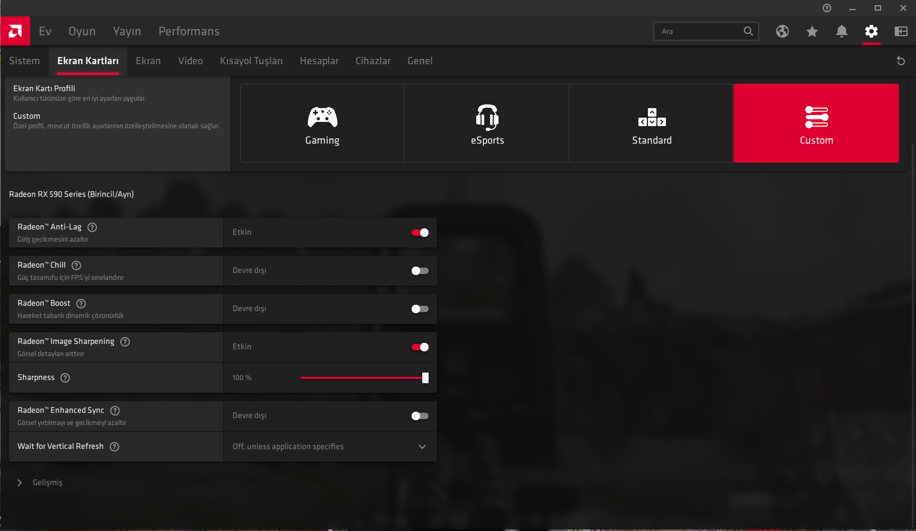This screenshot has width=916, height=531.
Task: Open the Yayın main tab
Action: pos(127,31)
